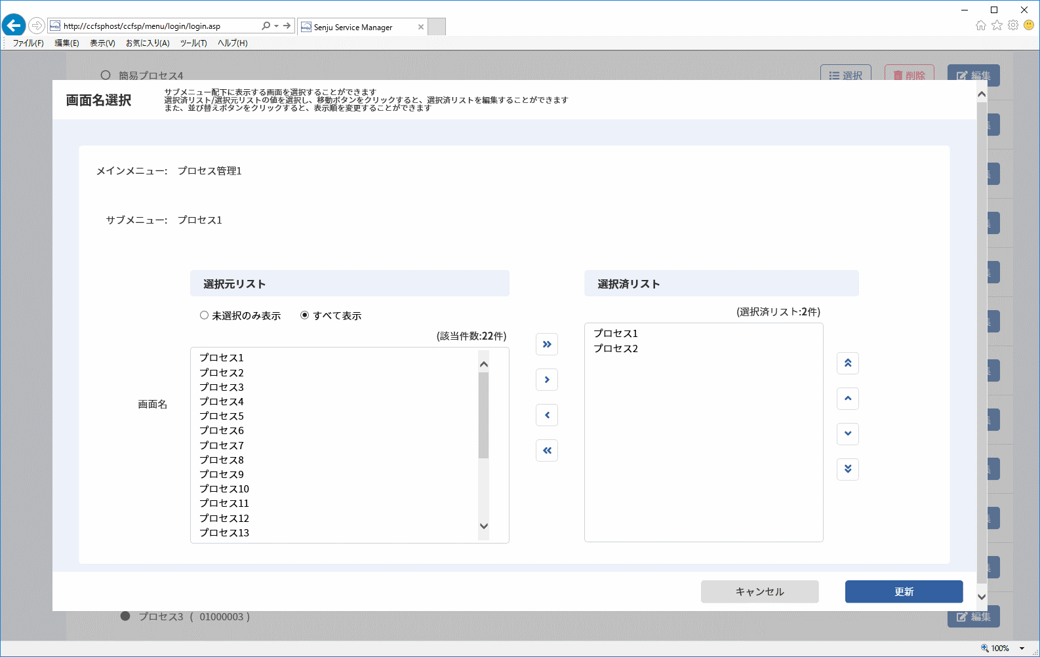
Task: Select radio button beside プロセス3 (01000003)
Action: [125, 616]
